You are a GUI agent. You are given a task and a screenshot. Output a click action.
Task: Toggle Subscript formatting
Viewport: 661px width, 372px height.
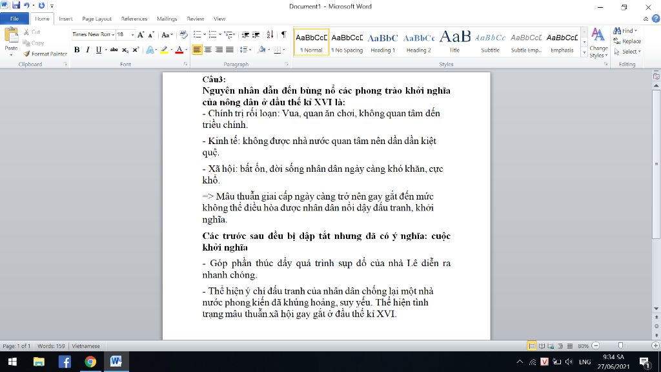pos(125,50)
